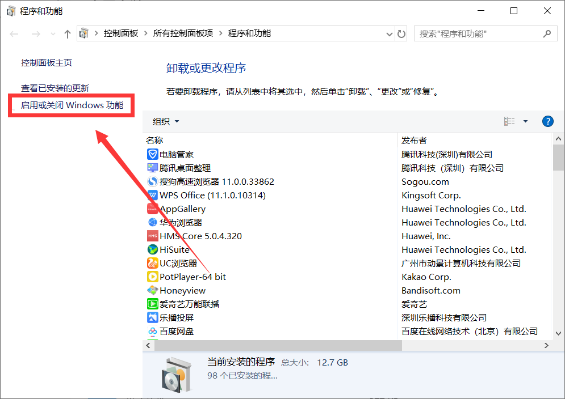The image size is (565, 399).
Task: Click the Honeyview icon
Action: (152, 290)
